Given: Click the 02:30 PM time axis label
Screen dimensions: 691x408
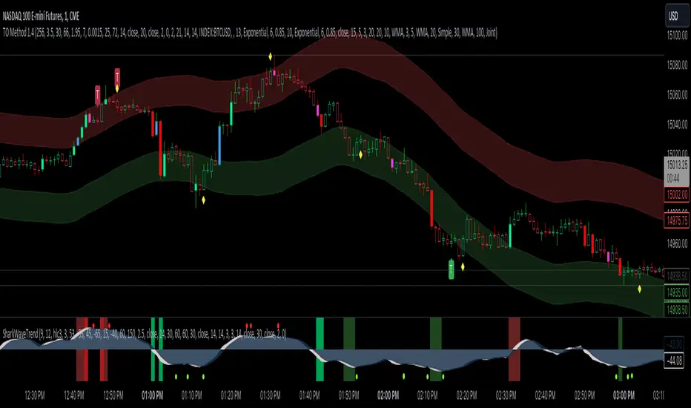Looking at the screenshot, I should coord(506,395).
